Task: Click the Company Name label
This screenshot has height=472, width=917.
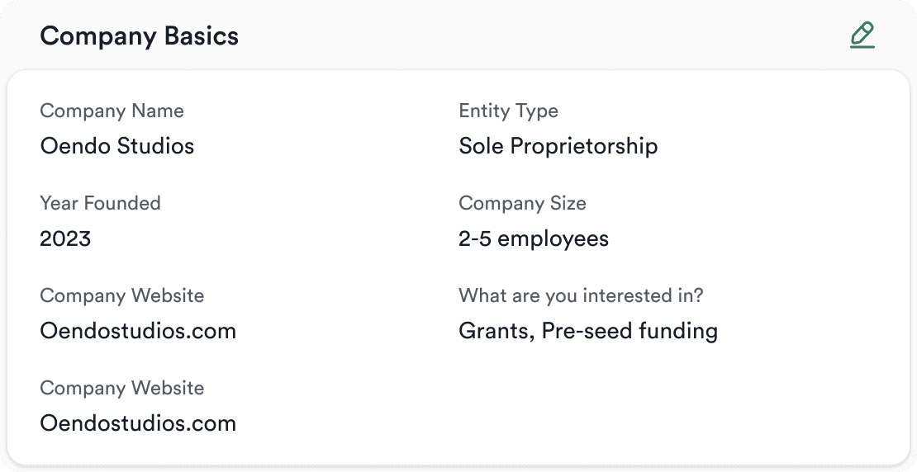Action: tap(112, 111)
